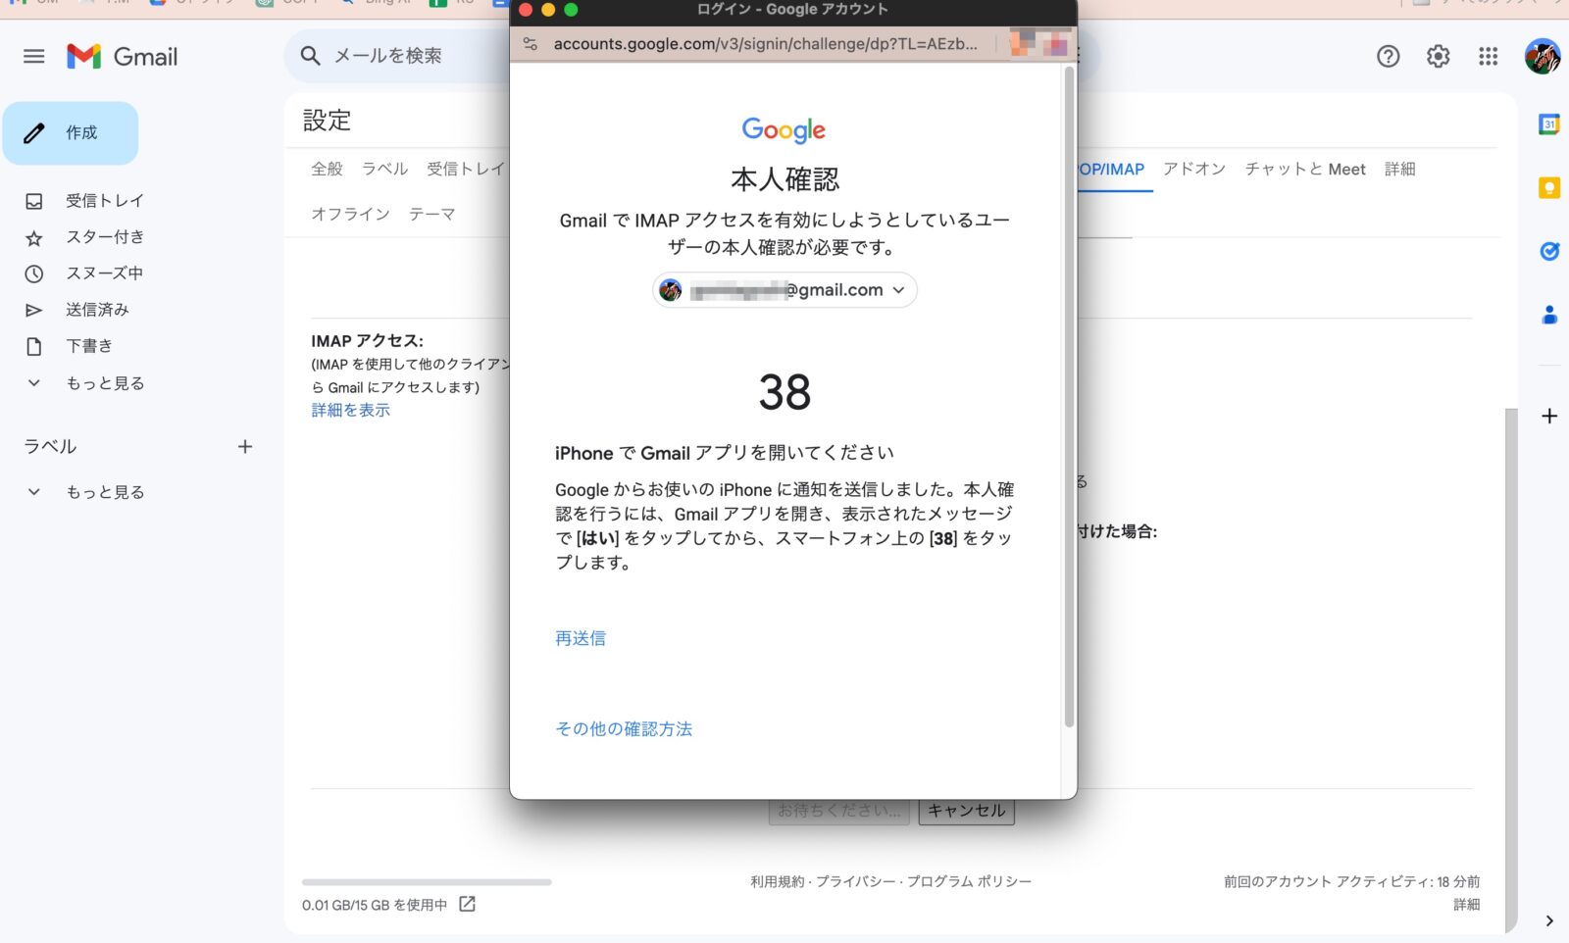1569x943 pixels.
Task: Open the 受信トレイ inbox folder
Action: point(104,201)
